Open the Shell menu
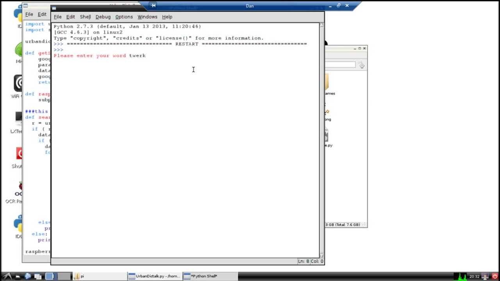 coord(85,17)
